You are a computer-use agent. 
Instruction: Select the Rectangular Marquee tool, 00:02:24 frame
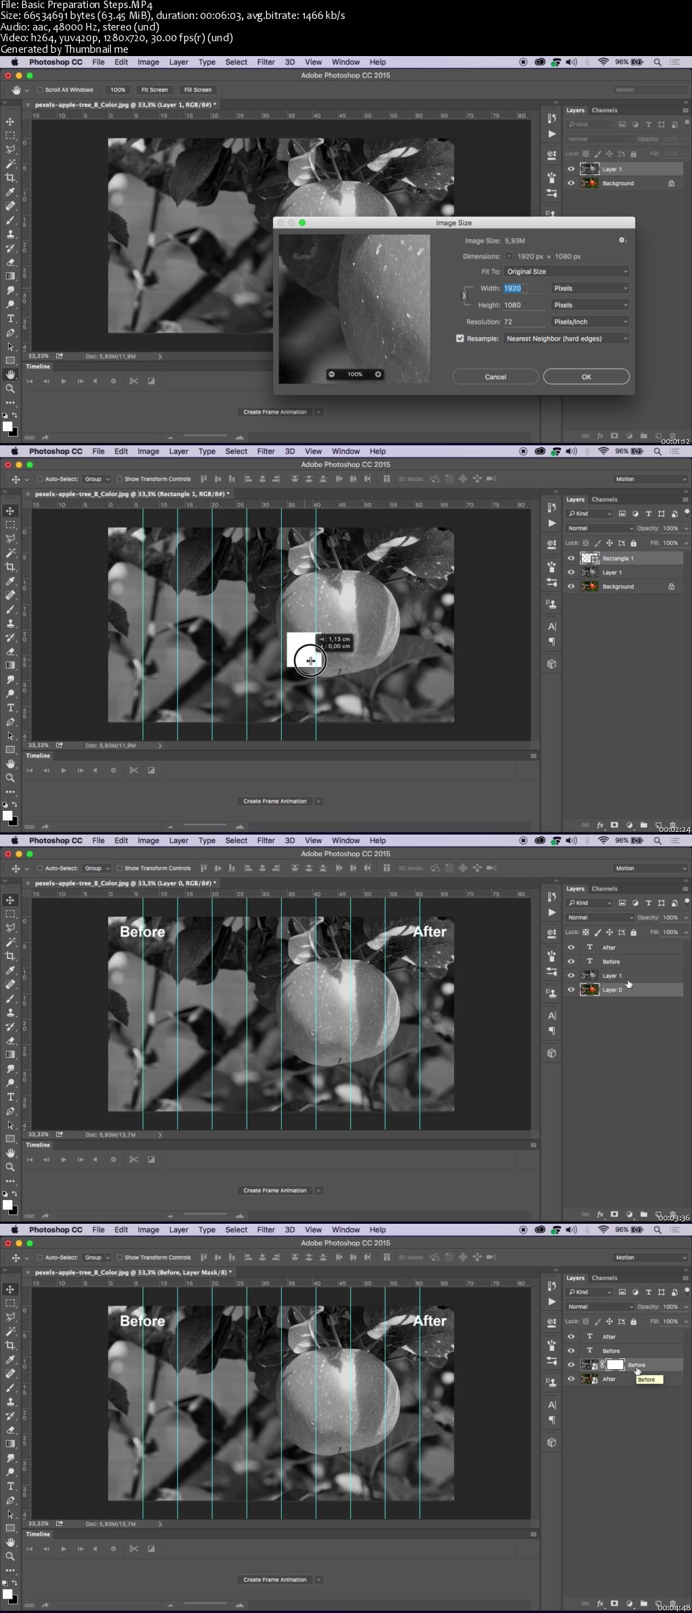[x=10, y=525]
